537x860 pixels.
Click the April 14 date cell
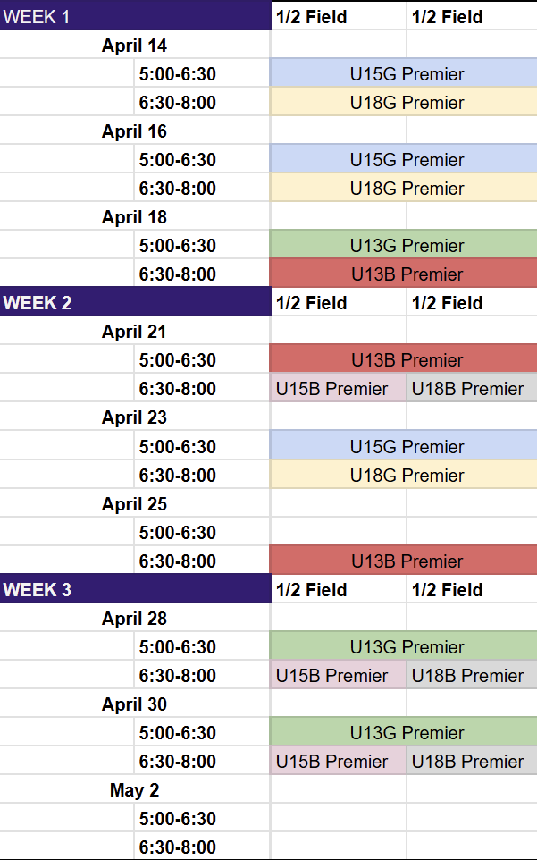click(x=134, y=46)
